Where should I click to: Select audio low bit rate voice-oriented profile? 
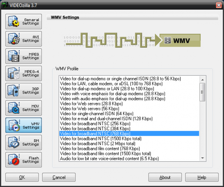pyautogui.click(x=129, y=159)
